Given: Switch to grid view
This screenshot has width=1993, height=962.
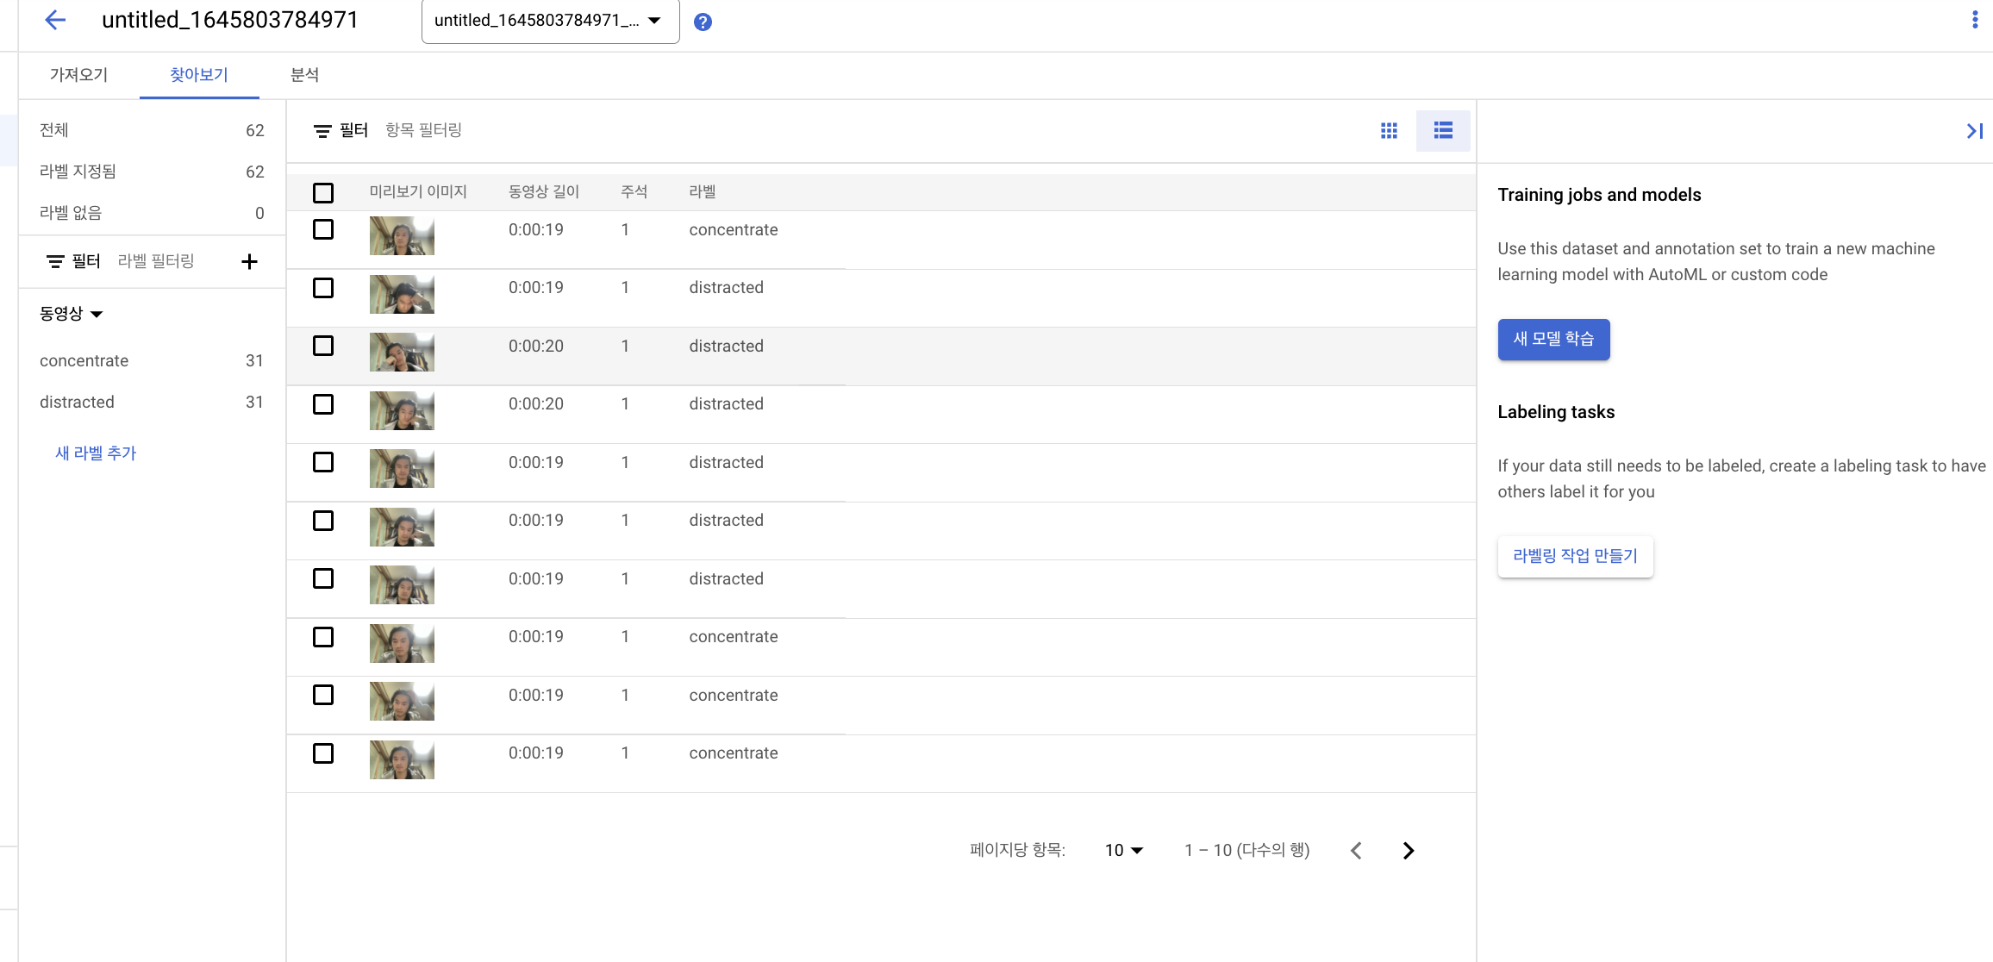Looking at the screenshot, I should [x=1389, y=130].
